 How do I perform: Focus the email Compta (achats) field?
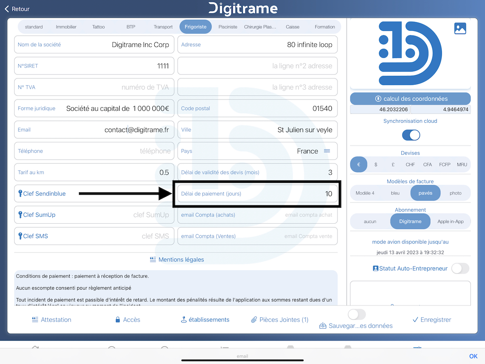click(x=257, y=215)
